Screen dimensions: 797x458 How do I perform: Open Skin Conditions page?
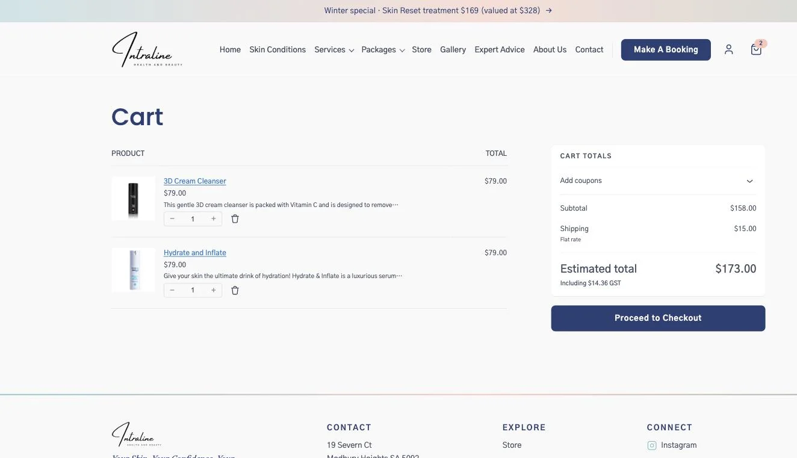click(278, 49)
